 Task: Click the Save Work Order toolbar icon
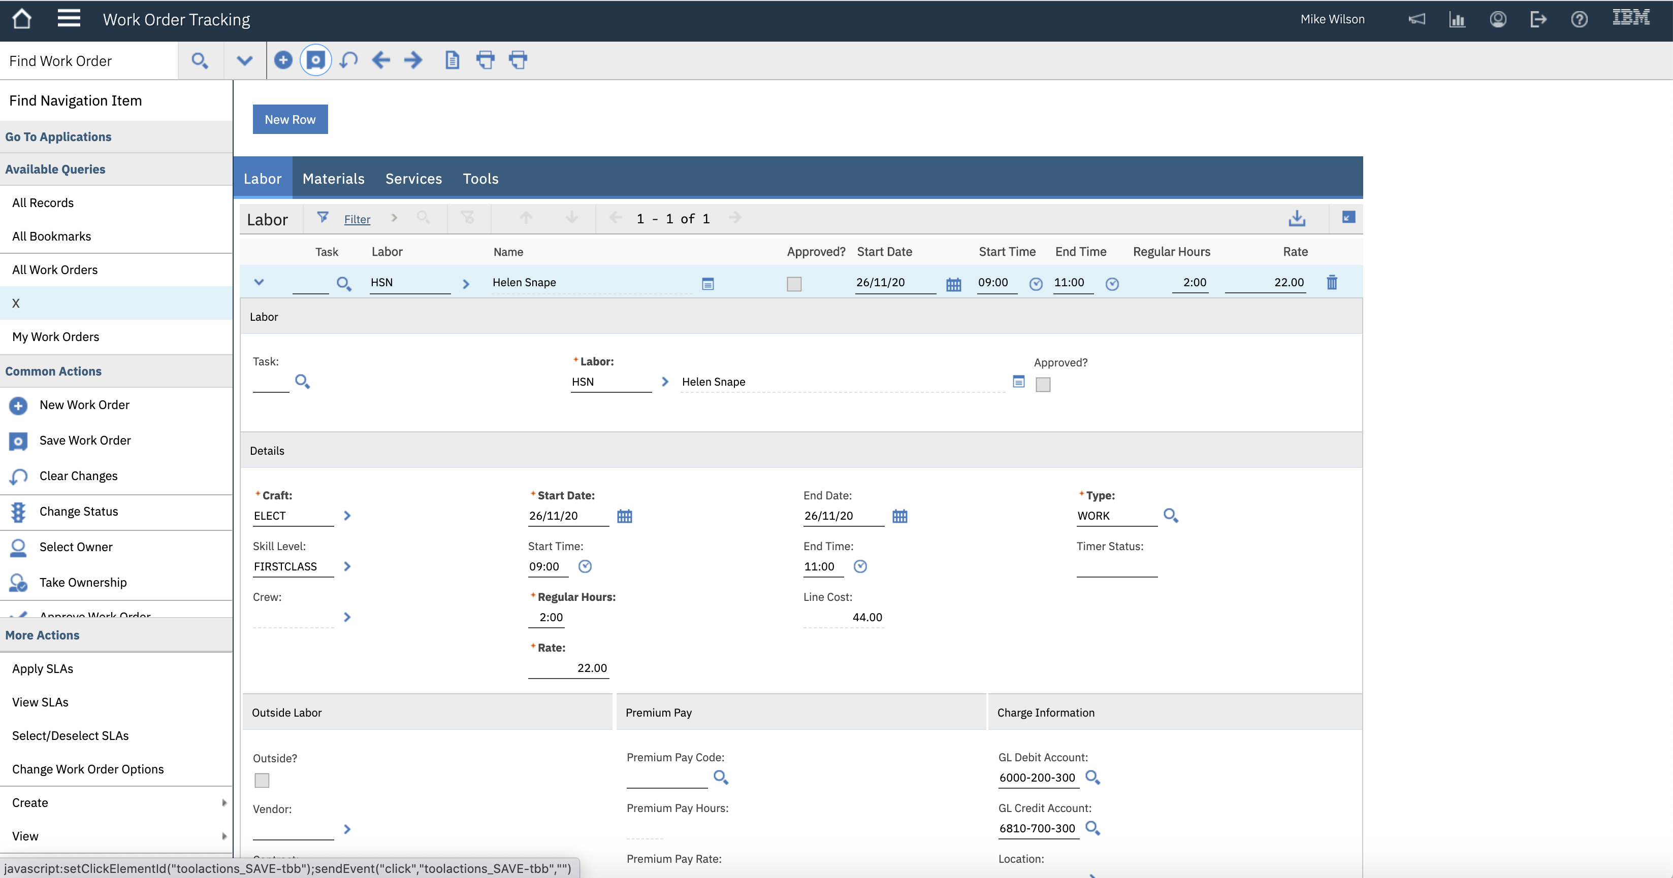pos(315,60)
